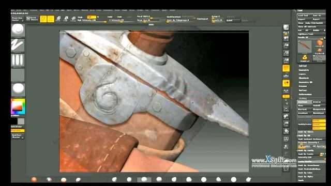Toggle L.Sym local symmetry

[x=286, y=91]
